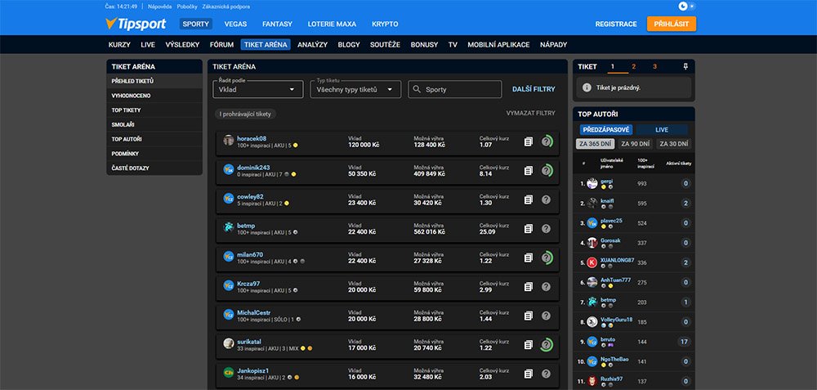Click the Tipsport logo
This screenshot has height=390, width=817.
pos(136,24)
